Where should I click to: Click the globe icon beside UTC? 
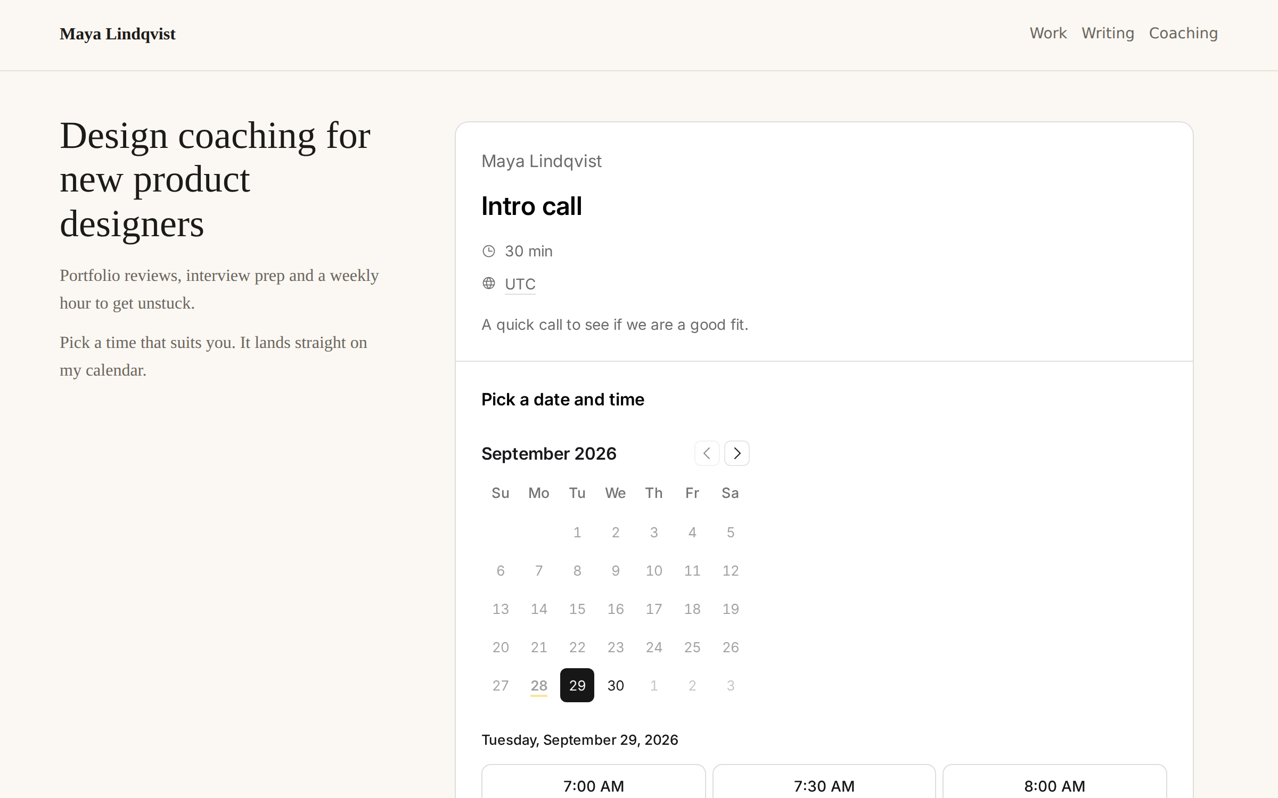click(x=489, y=283)
